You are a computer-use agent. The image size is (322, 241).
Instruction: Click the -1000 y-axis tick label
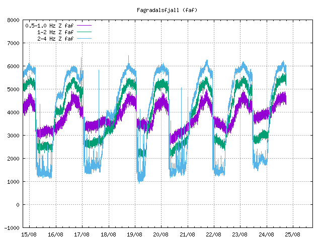click(x=12, y=228)
